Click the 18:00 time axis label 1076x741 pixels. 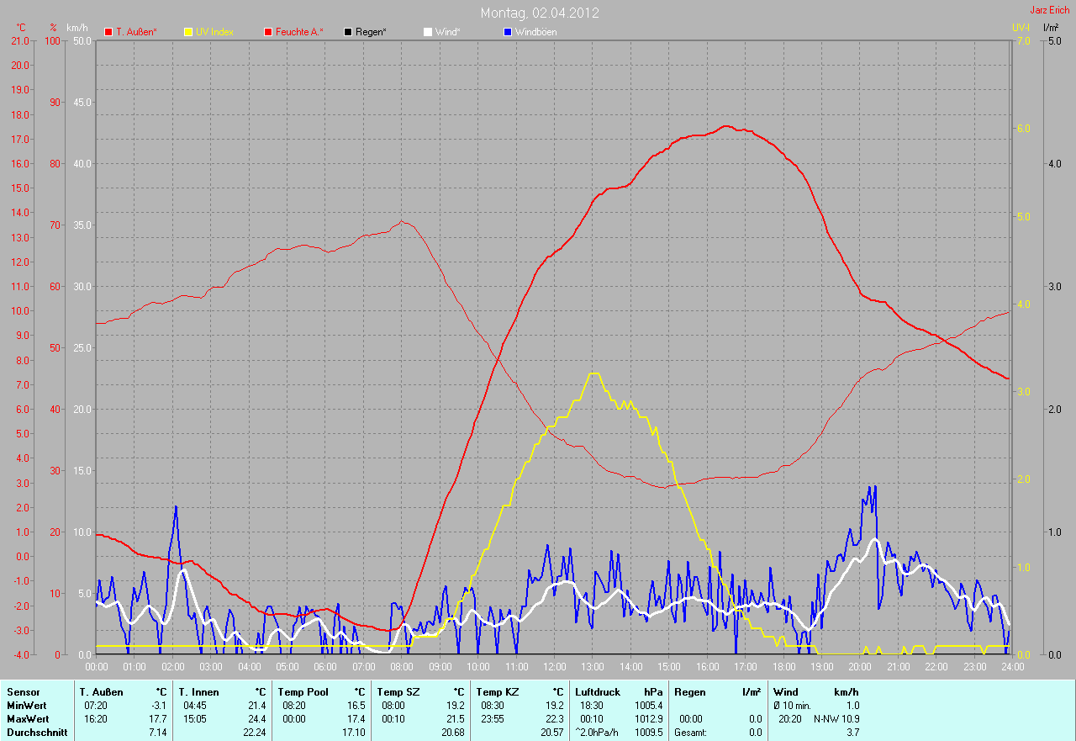pos(783,667)
